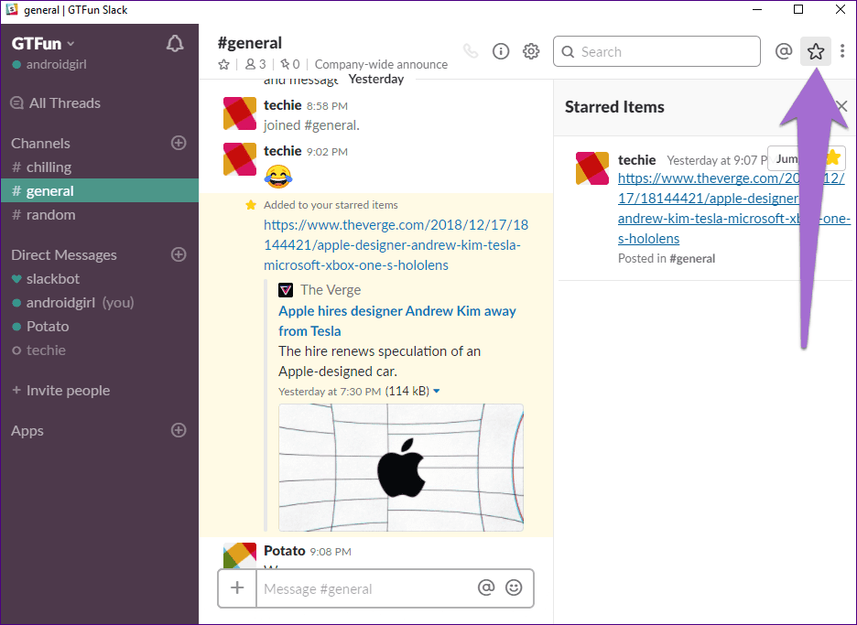Browse apps with plus icon
Image resolution: width=857 pixels, height=625 pixels.
179,430
